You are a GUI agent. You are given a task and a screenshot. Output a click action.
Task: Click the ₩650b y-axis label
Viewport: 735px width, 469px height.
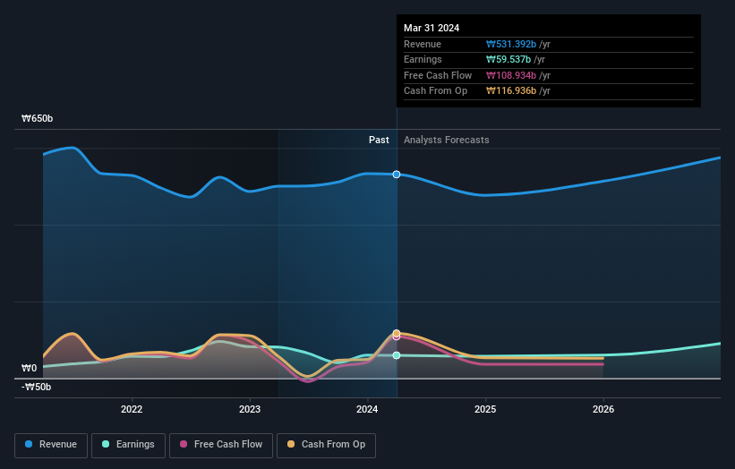[37, 118]
